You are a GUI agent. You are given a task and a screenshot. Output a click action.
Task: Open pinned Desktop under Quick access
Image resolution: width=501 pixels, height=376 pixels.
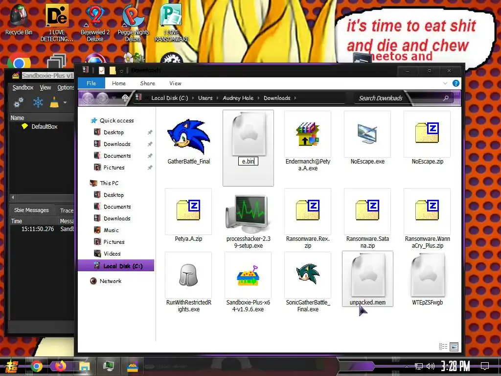114,132
